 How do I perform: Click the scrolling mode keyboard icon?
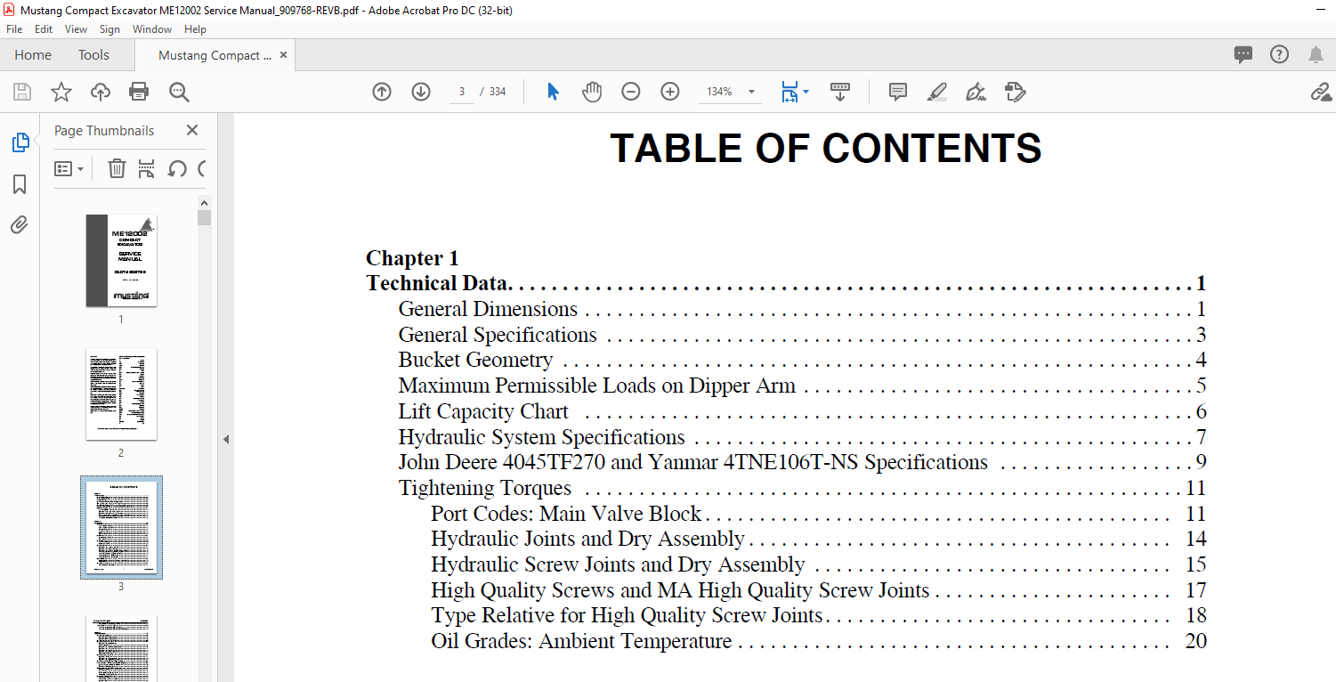coord(840,92)
